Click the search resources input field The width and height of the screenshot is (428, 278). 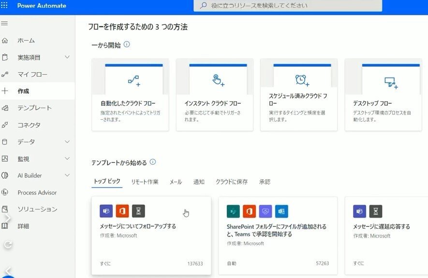[288, 5]
